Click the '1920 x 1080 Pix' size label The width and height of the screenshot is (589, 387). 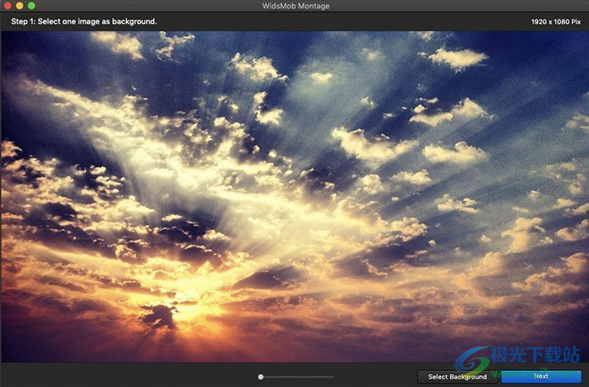click(556, 22)
